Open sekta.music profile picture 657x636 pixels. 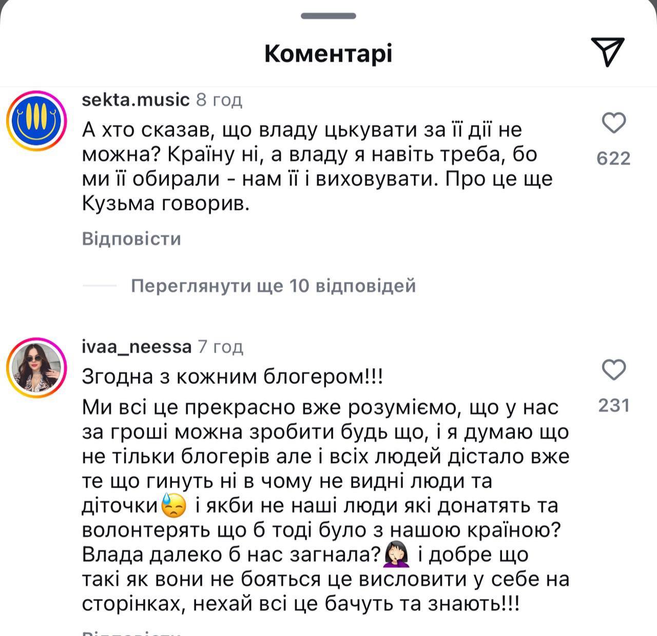[x=37, y=121]
